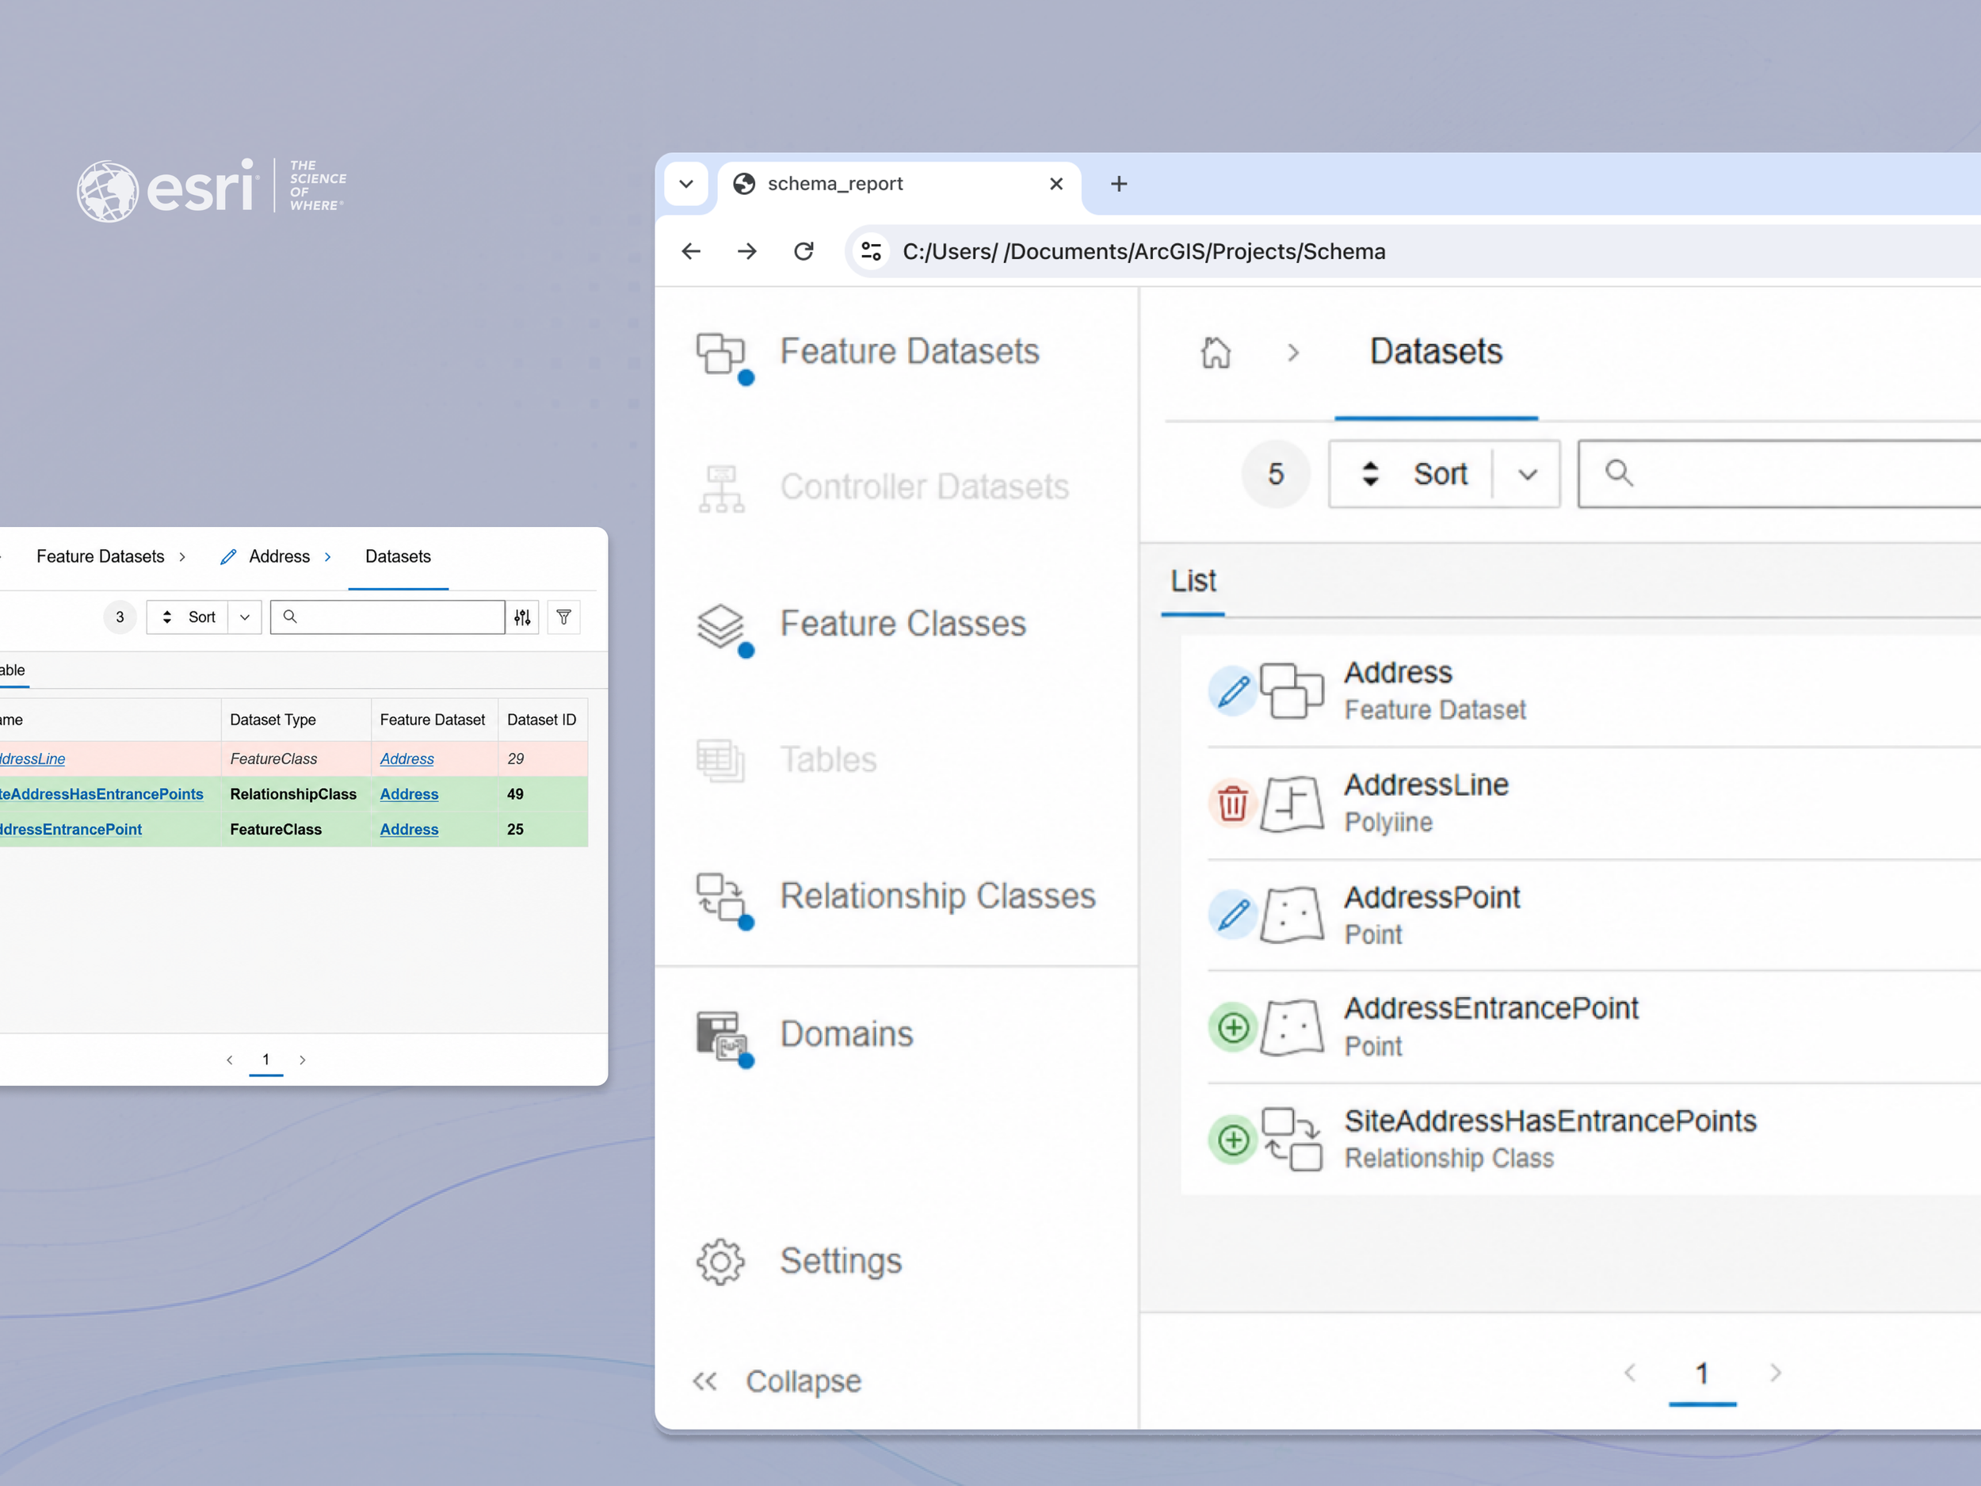
Task: Go to home breadcrumb icon
Action: pos(1216,352)
